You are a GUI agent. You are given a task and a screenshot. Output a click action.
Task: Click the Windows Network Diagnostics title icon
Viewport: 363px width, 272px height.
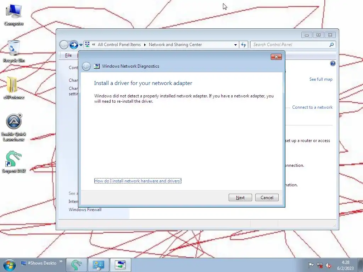(x=97, y=66)
